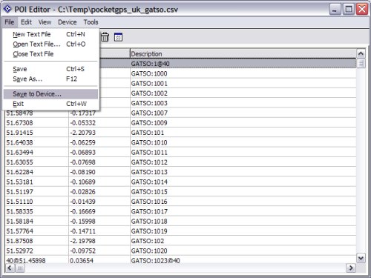Select Exit from the File menu
This screenshot has height=278, width=371.
tap(50, 104)
